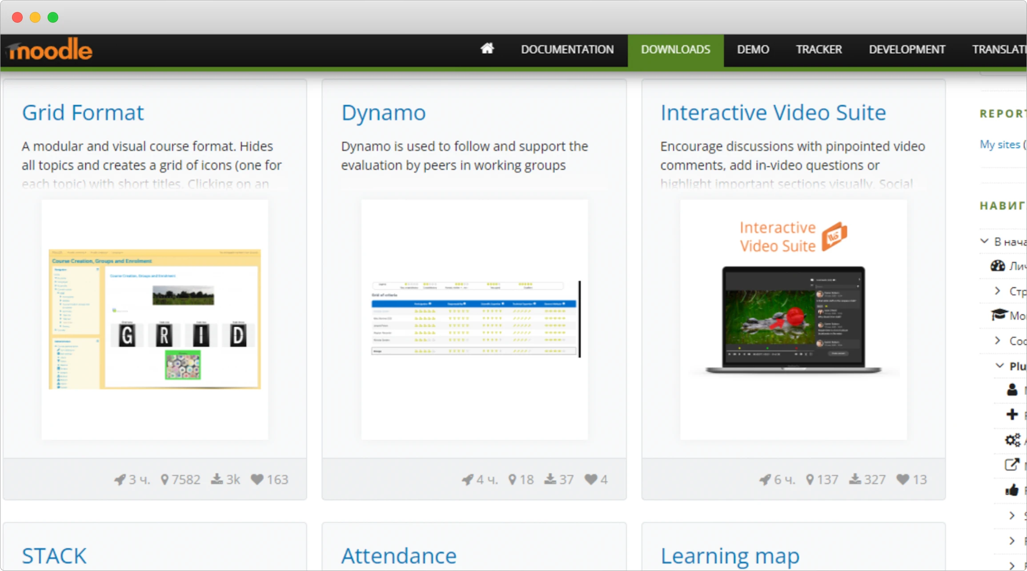Image resolution: width=1027 pixels, height=571 pixels.
Task: Click the Moodle logo
Action: [49, 49]
